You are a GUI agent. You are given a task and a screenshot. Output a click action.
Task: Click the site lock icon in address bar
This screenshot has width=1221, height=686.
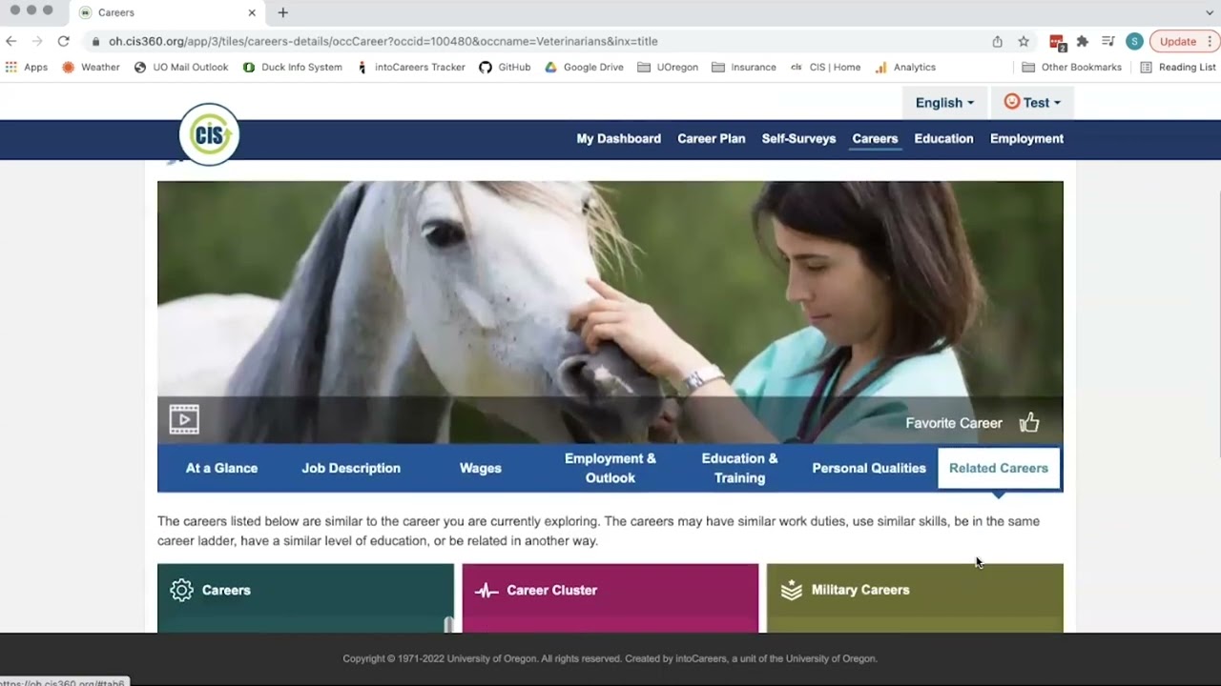point(95,41)
